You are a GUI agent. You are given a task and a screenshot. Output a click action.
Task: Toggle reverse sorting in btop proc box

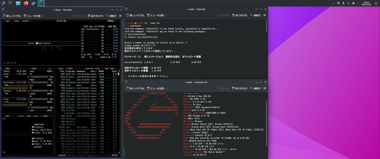click(90, 68)
